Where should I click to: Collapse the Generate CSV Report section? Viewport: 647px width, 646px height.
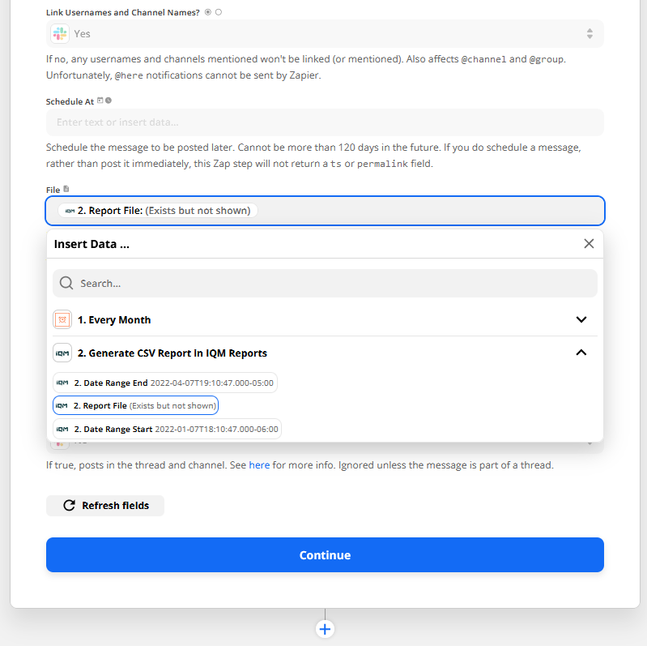[581, 353]
